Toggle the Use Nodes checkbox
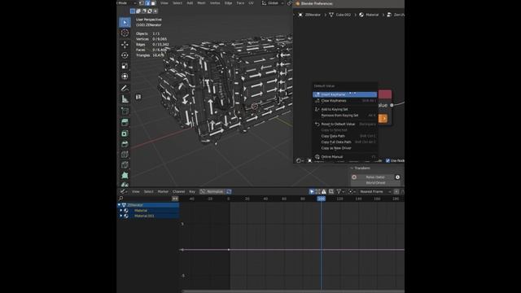Viewport: 521px width, 293px height. tap(387, 161)
